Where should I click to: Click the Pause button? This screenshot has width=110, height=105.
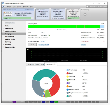pos(32,45)
